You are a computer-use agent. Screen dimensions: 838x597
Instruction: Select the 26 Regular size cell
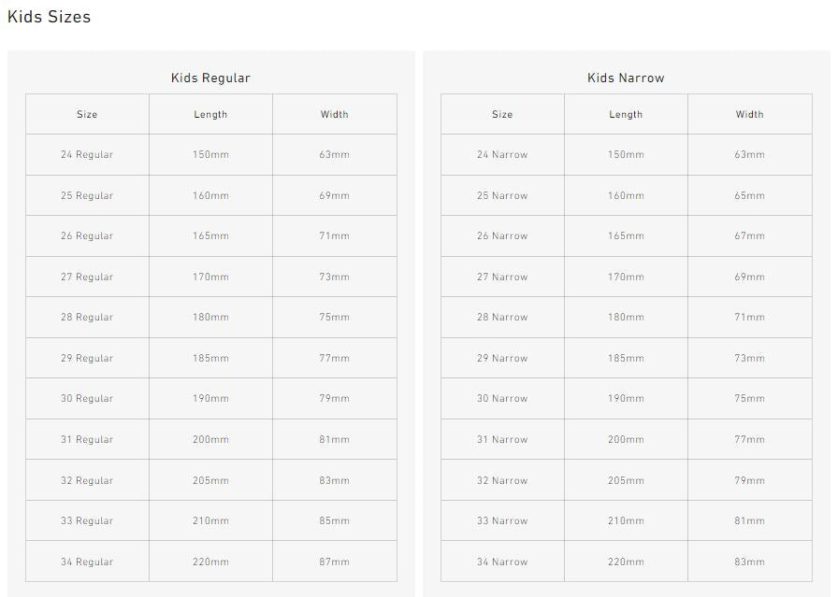(x=87, y=235)
